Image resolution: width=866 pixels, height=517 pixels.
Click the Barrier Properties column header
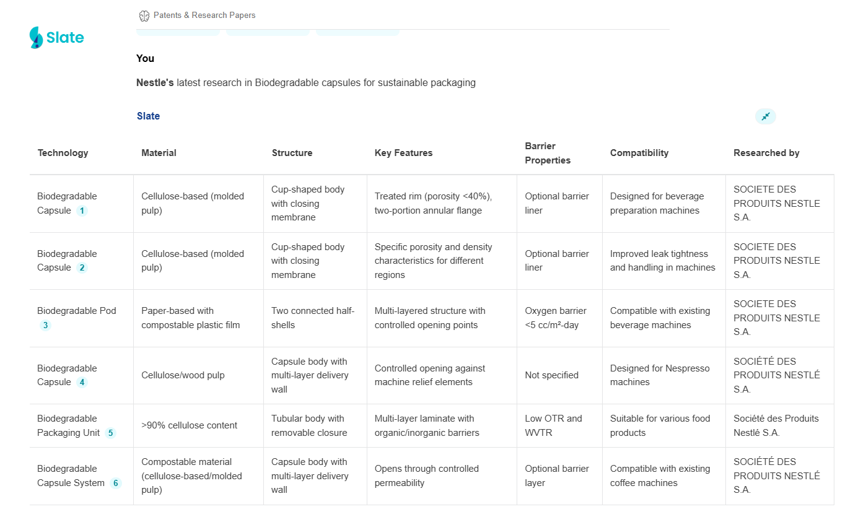click(x=548, y=153)
